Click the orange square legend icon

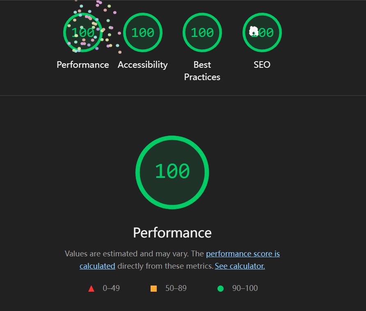coord(154,288)
